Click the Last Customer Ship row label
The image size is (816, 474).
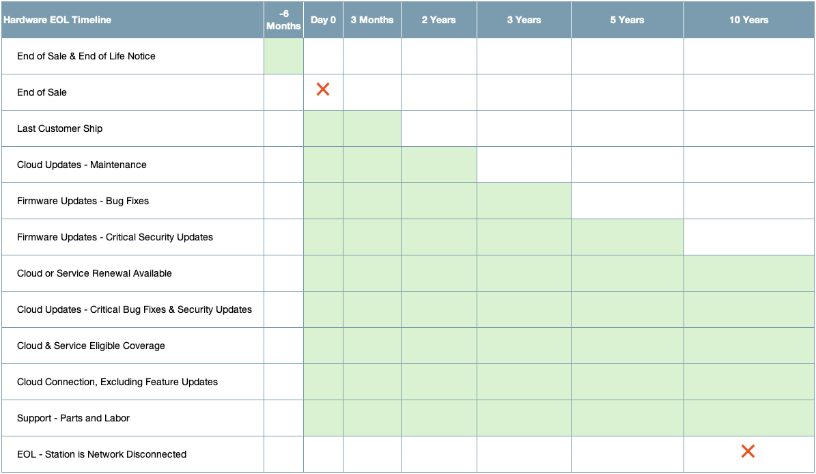coord(60,128)
